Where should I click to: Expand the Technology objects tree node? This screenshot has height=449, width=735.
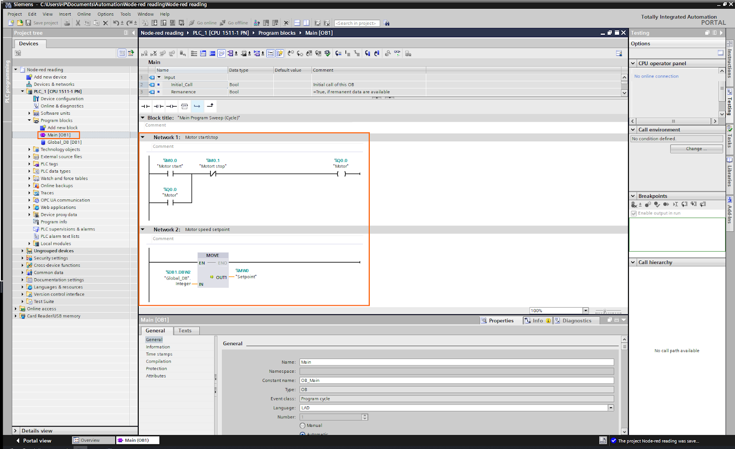pyautogui.click(x=29, y=149)
